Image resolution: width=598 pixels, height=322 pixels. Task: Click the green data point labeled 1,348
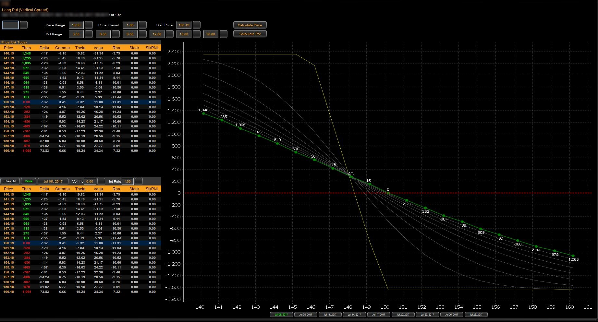pos(203,113)
